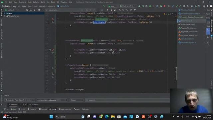Click the Git Rollback undo arrow
The width and height of the screenshot is (213, 120).
[x=187, y=6]
